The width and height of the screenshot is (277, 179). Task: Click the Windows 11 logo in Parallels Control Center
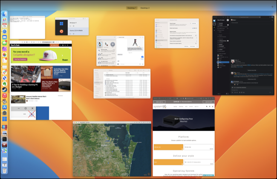[x=61, y=24]
